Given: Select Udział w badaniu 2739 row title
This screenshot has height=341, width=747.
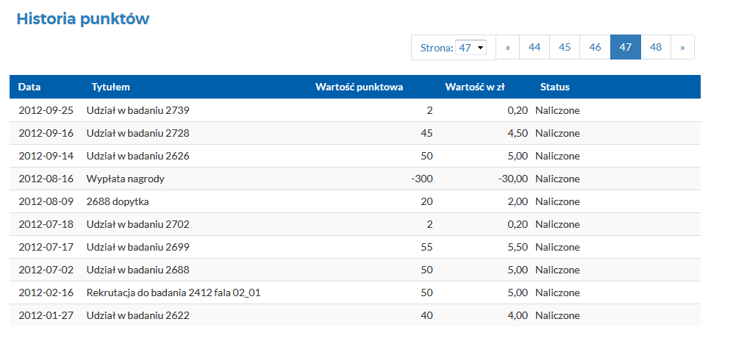Looking at the screenshot, I should [x=138, y=110].
